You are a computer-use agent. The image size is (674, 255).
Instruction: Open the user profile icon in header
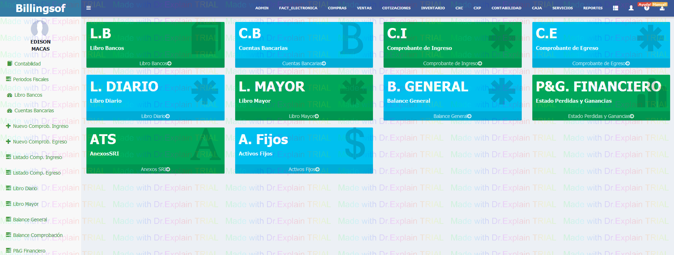(631, 8)
